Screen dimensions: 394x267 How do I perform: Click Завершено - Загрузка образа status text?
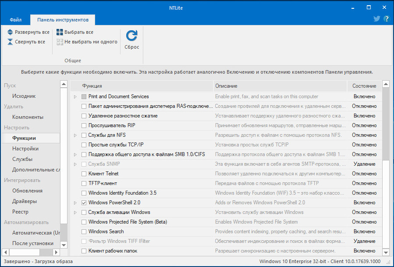[x=38, y=261]
